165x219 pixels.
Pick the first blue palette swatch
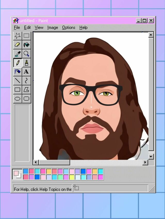[x=26, y=171]
